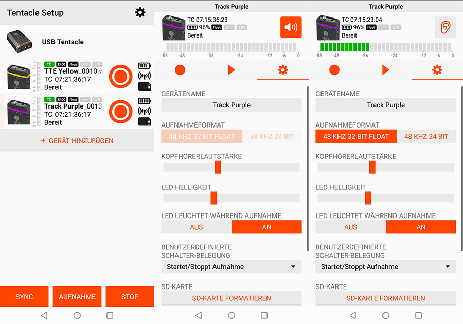463x324 pixels.
Task: Select 48 kHz 24 bit in right screen
Action: click(x=426, y=136)
